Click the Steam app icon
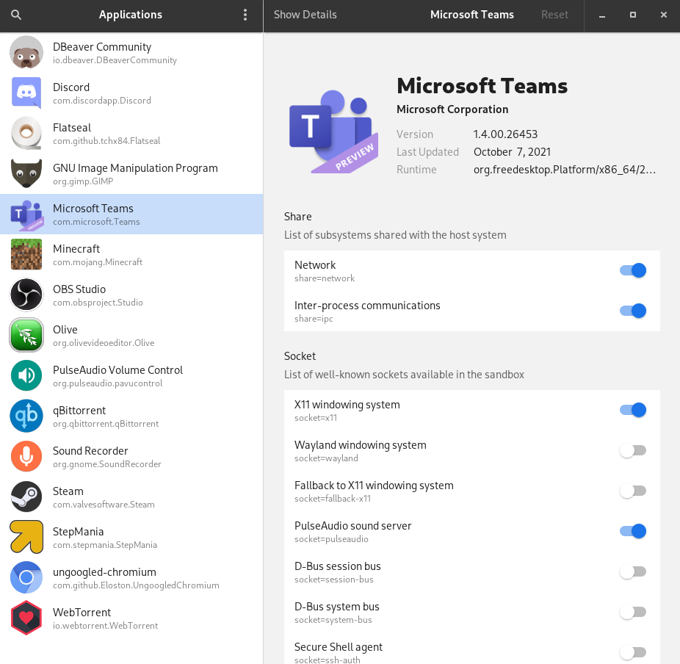 [x=26, y=497]
